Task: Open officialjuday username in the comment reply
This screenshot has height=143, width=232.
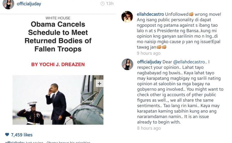Action: point(149,62)
